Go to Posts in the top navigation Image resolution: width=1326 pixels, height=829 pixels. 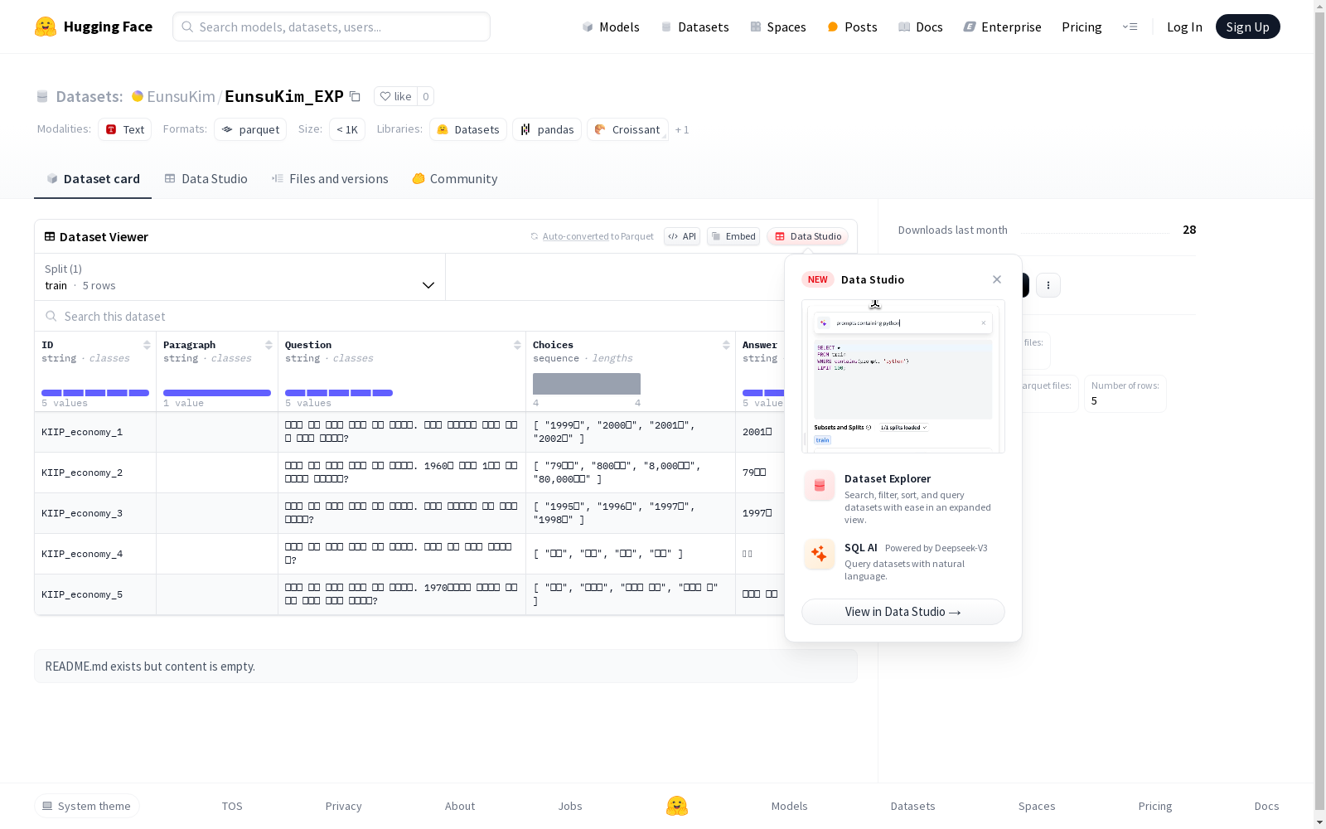(852, 27)
